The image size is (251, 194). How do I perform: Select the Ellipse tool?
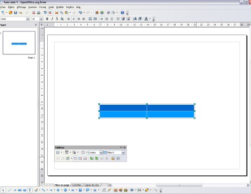[x=25, y=190]
